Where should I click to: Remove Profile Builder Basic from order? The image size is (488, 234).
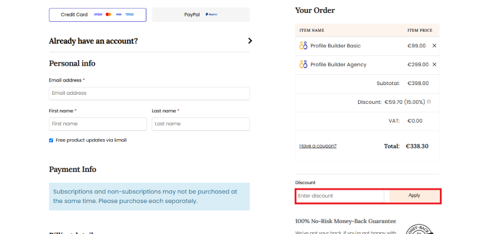(434, 46)
